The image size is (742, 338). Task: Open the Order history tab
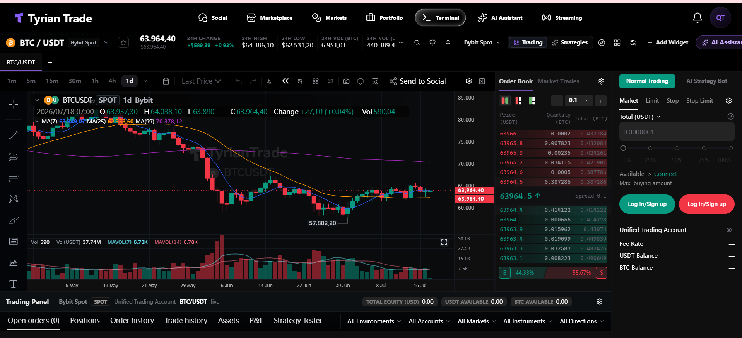coord(132,321)
